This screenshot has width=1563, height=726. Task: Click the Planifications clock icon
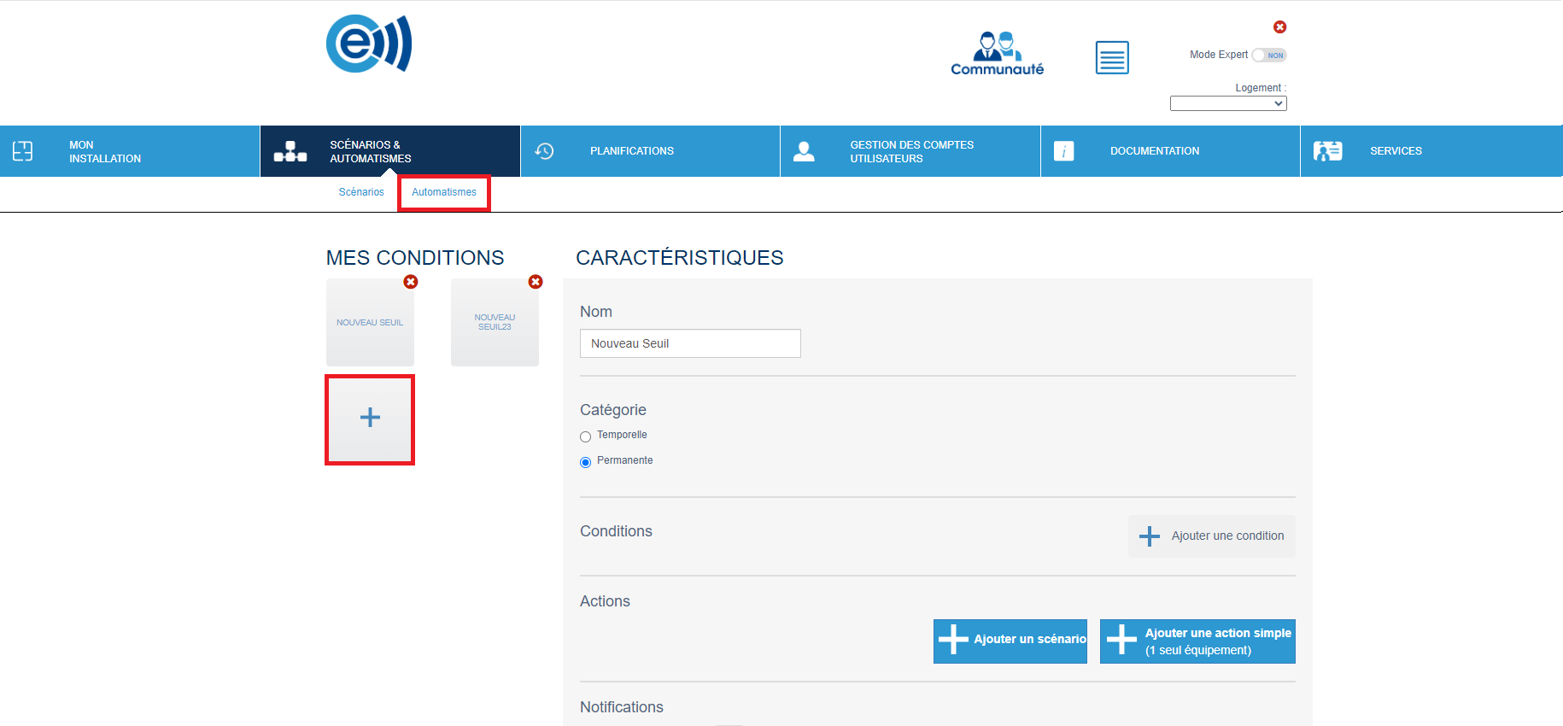tap(544, 151)
